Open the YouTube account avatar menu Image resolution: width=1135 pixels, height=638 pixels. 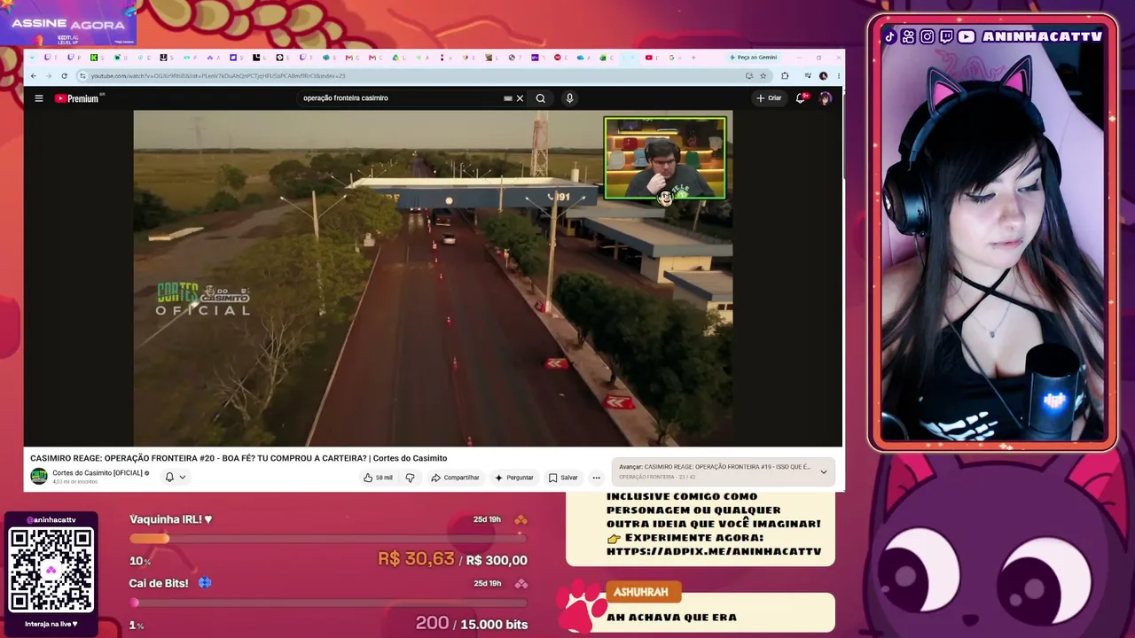click(x=826, y=98)
